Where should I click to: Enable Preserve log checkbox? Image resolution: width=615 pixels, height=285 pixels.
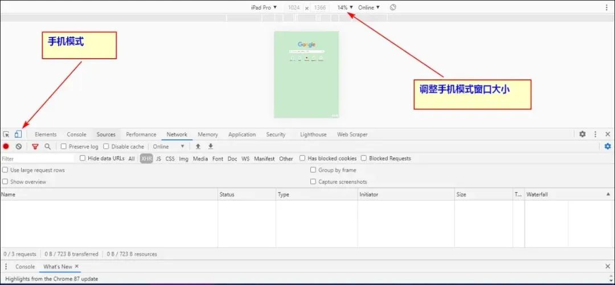pyautogui.click(x=64, y=146)
